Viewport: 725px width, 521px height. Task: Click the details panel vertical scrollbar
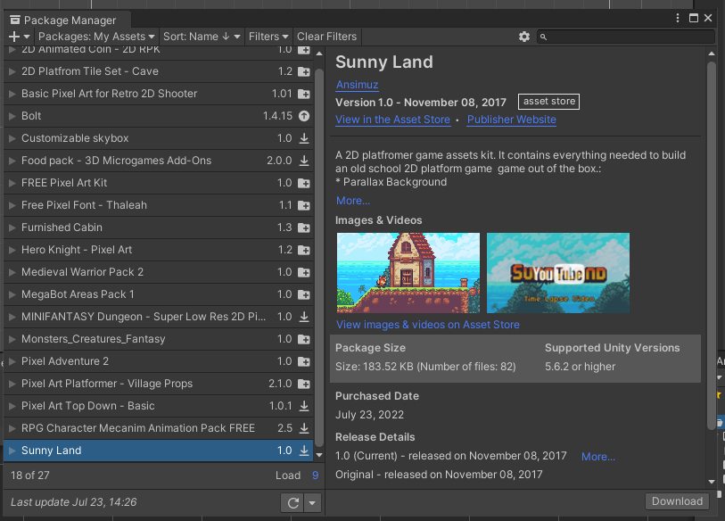pyautogui.click(x=711, y=245)
